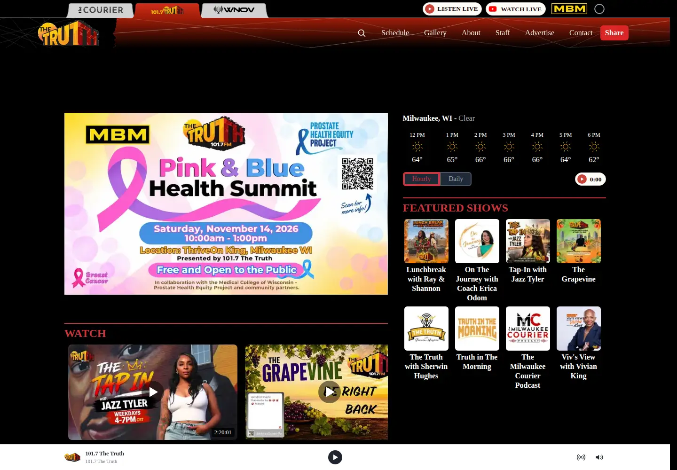
Task: Play The Tap In Jazz Tyler video
Action: 153,392
